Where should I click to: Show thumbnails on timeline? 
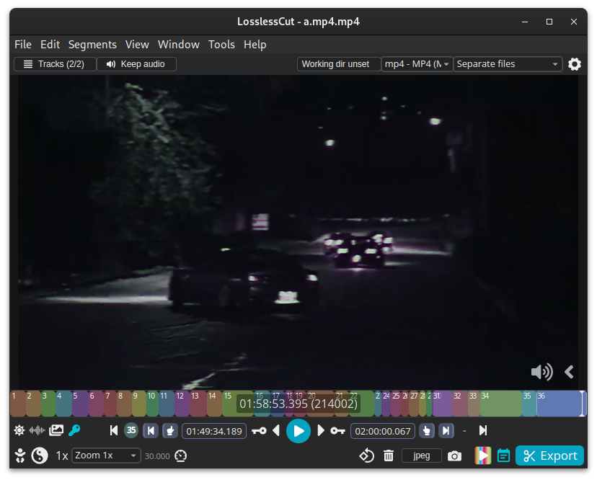56,430
